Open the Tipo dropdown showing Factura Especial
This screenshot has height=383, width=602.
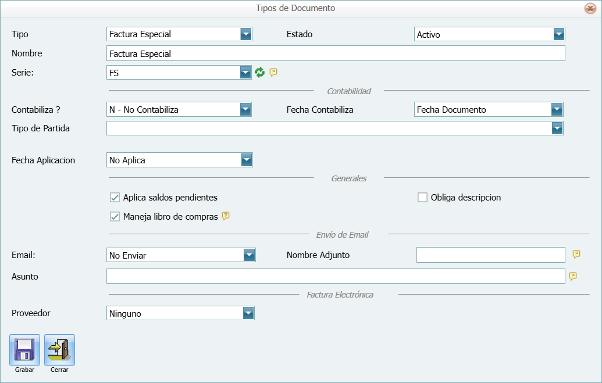point(246,34)
